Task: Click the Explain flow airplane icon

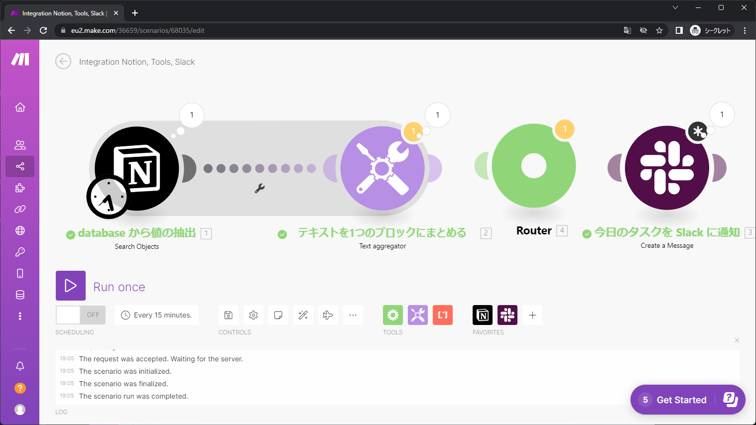Action: point(328,315)
